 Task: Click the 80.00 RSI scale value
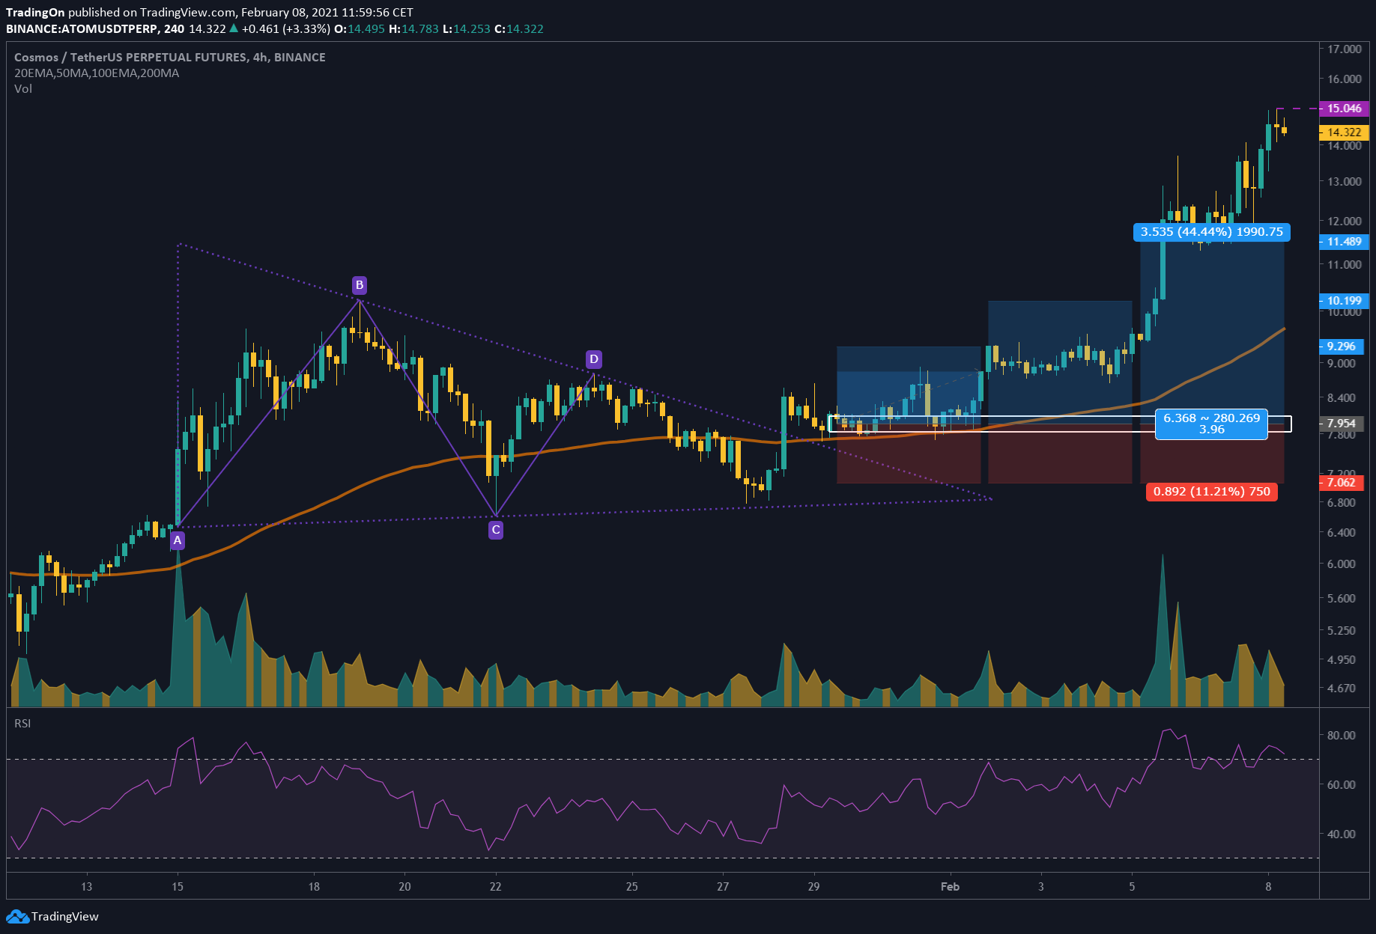[1341, 735]
